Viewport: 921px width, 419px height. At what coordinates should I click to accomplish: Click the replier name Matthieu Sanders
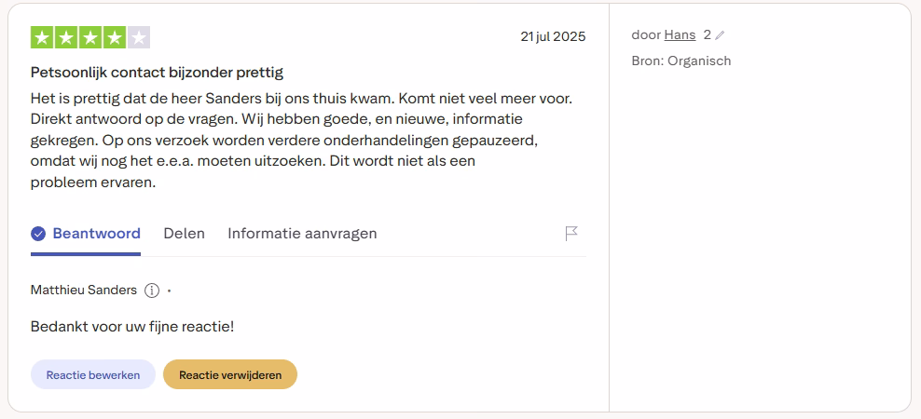(84, 291)
